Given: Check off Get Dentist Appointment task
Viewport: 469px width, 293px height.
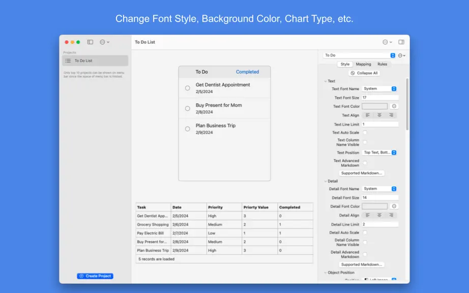Looking at the screenshot, I should (187, 88).
